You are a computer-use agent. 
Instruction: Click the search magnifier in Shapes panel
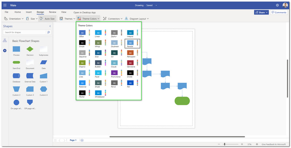[x=49, y=33]
